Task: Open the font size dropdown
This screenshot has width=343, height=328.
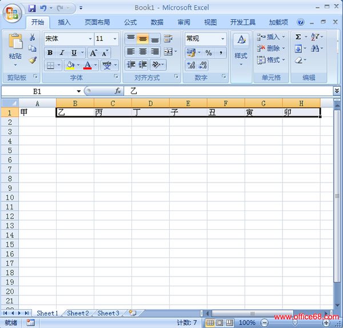Action: (115, 39)
